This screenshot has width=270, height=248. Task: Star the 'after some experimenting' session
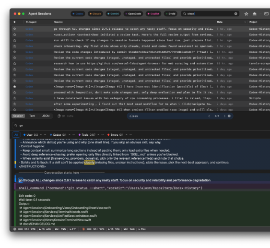click(15, 104)
